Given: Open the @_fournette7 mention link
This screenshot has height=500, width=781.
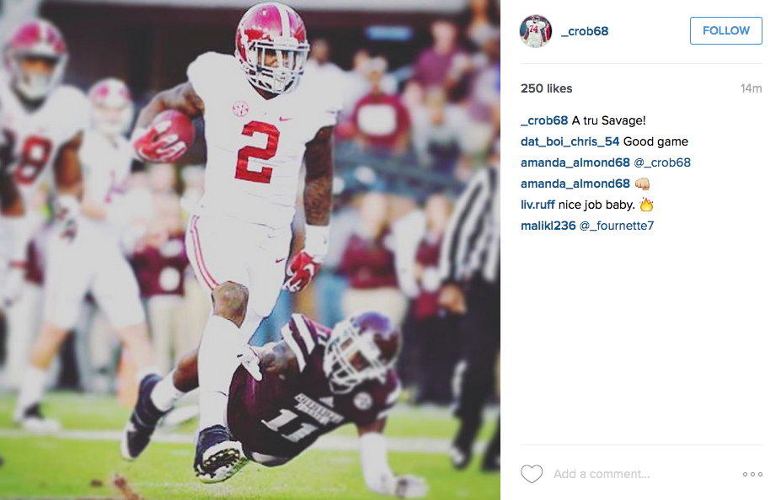Looking at the screenshot, I should [617, 226].
